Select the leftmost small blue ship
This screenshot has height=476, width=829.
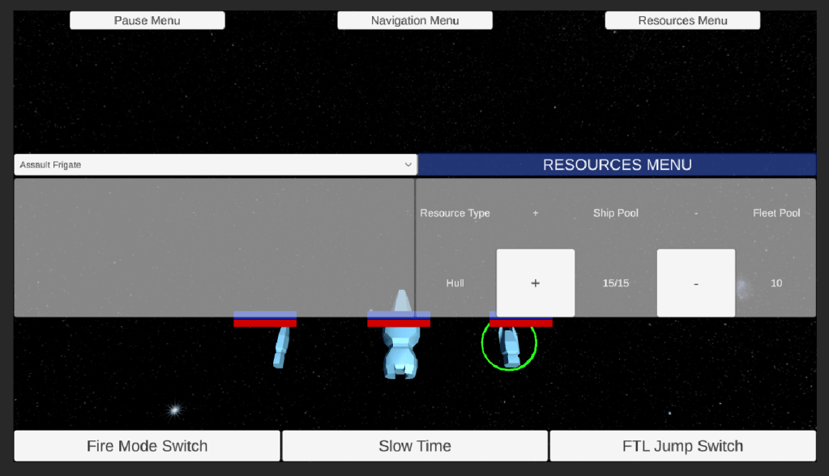[281, 346]
